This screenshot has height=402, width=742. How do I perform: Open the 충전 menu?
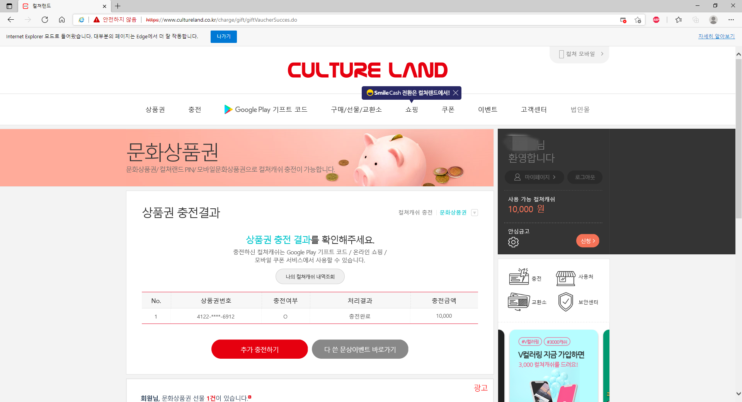[195, 110]
